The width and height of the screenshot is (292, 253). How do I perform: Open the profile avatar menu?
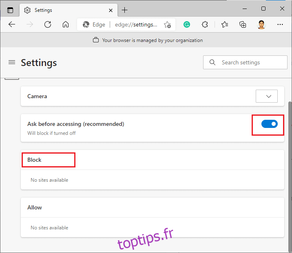click(261, 24)
